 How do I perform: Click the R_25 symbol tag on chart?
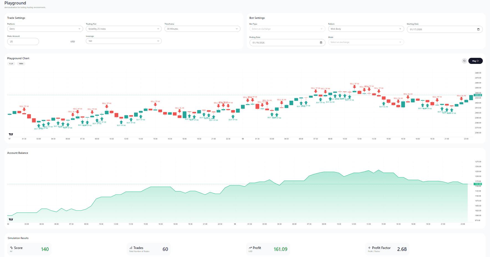11,64
